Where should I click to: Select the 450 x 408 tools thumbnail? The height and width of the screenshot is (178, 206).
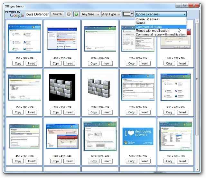(x=176, y=87)
